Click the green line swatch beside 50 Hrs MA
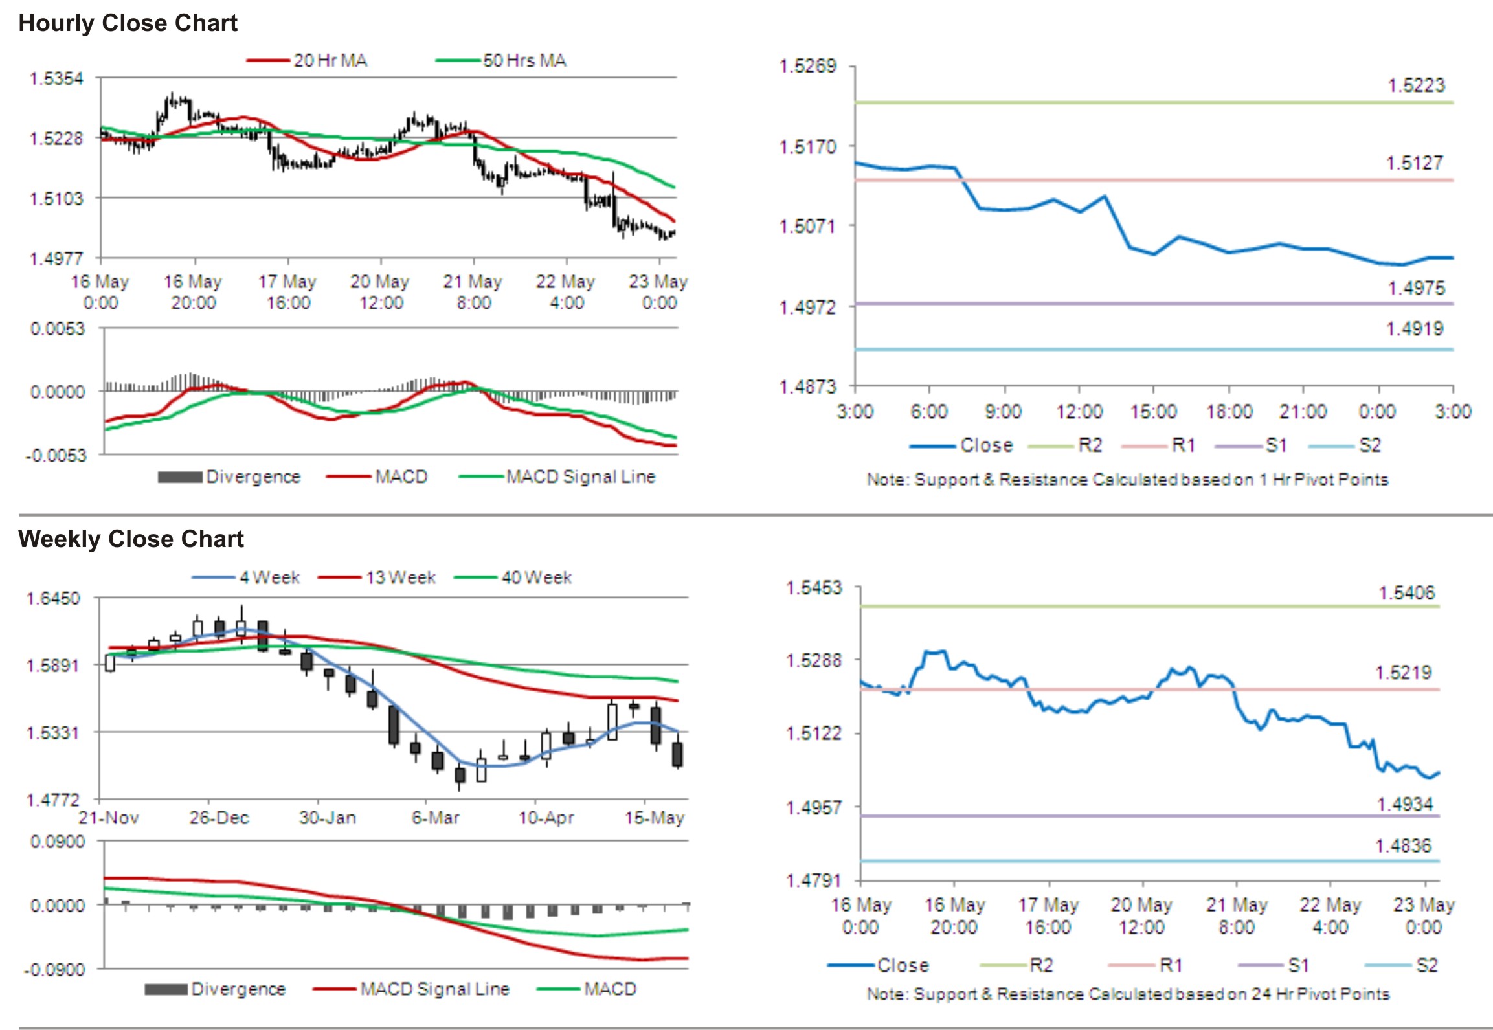This screenshot has height=1030, width=1493. (458, 61)
